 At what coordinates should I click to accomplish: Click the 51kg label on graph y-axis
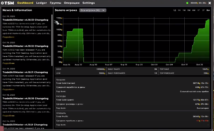click(60, 46)
